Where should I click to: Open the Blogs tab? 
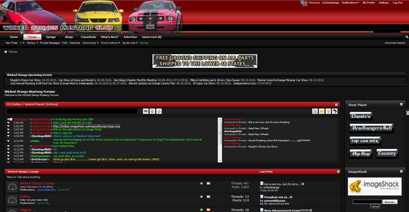(69, 37)
